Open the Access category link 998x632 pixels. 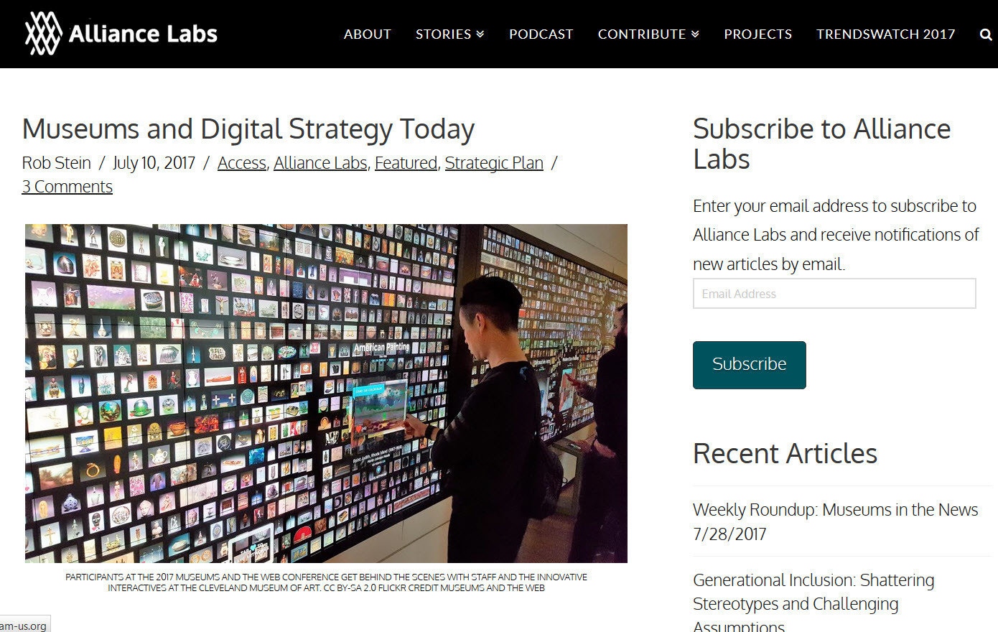click(242, 163)
